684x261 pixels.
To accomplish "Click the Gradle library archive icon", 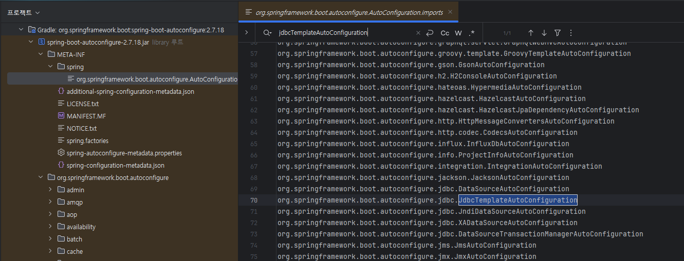I will click(x=31, y=30).
